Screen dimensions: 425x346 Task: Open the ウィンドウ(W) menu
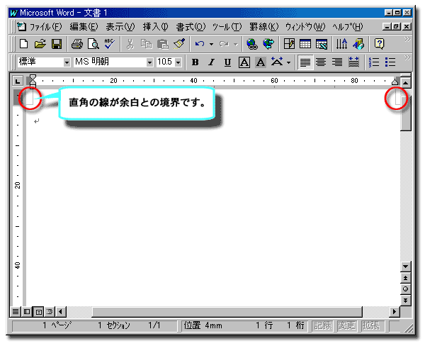305,27
